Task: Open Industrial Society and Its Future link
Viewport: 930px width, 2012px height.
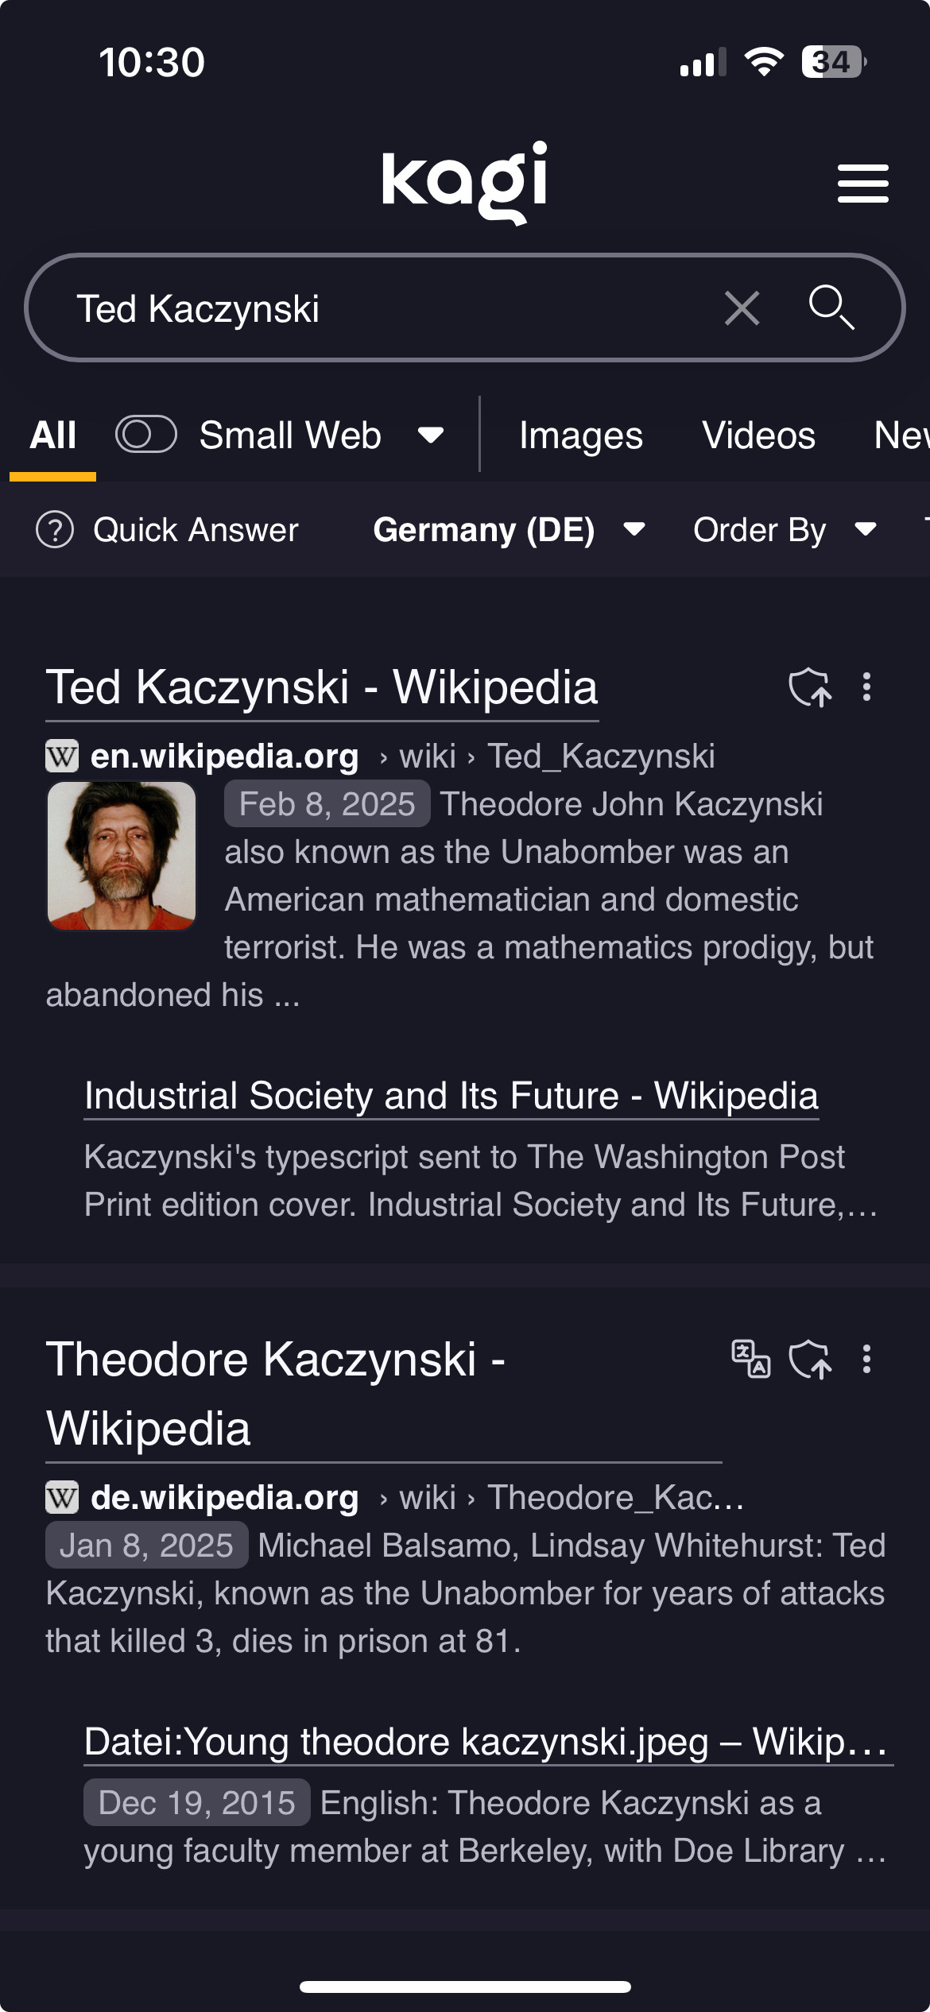Action: pos(451,1096)
